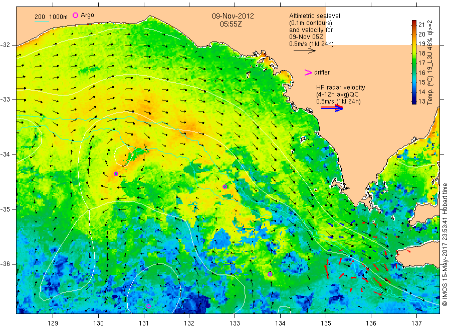Click the longitude axis label 129

click(53, 323)
